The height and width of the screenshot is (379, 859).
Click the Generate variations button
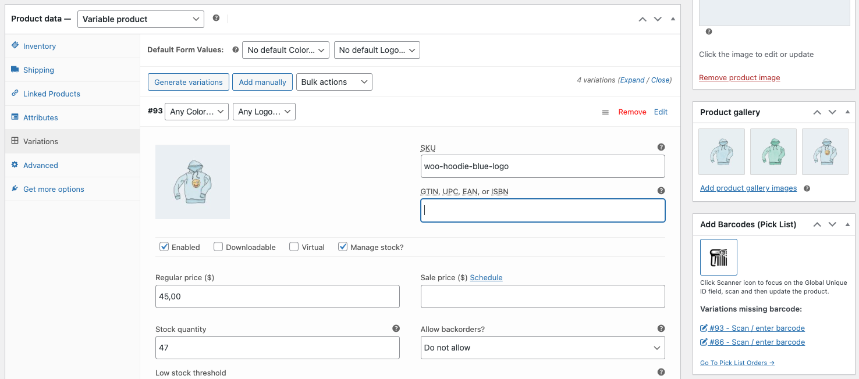point(188,82)
